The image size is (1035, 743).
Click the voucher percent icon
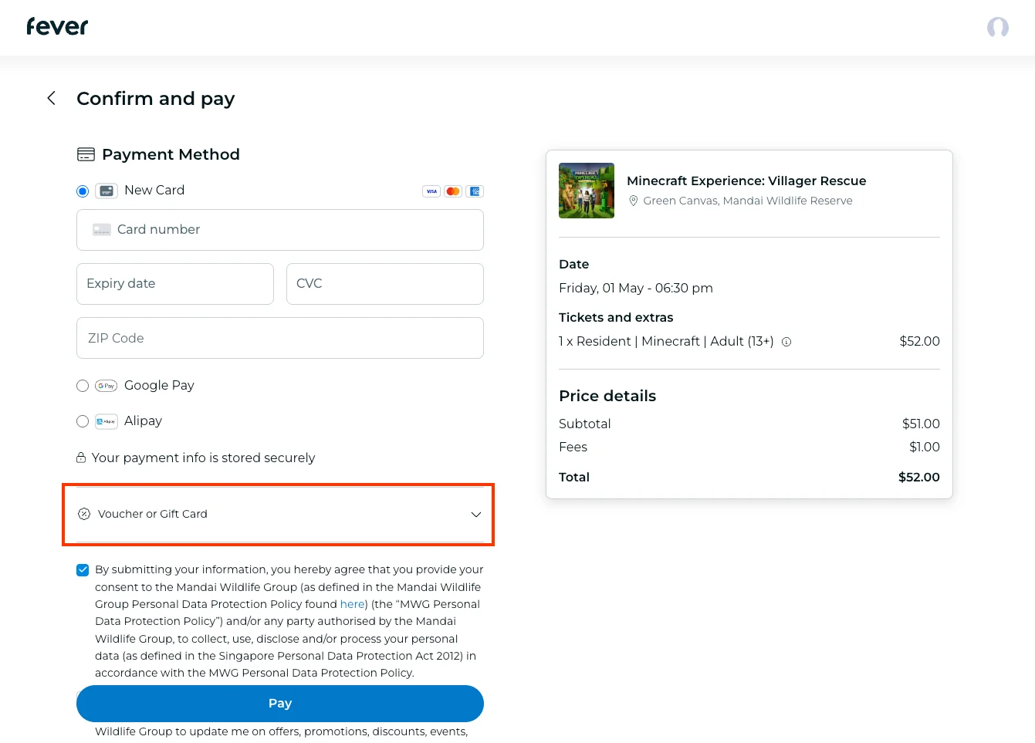click(84, 514)
